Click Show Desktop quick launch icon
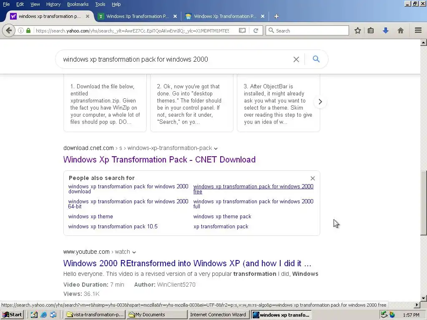 34,315
